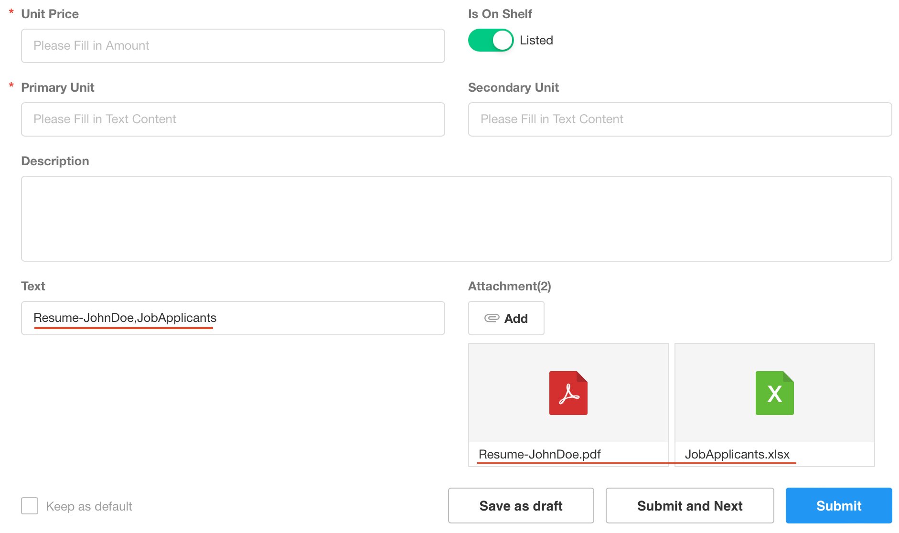Focus the Primary Unit text field

click(x=233, y=119)
